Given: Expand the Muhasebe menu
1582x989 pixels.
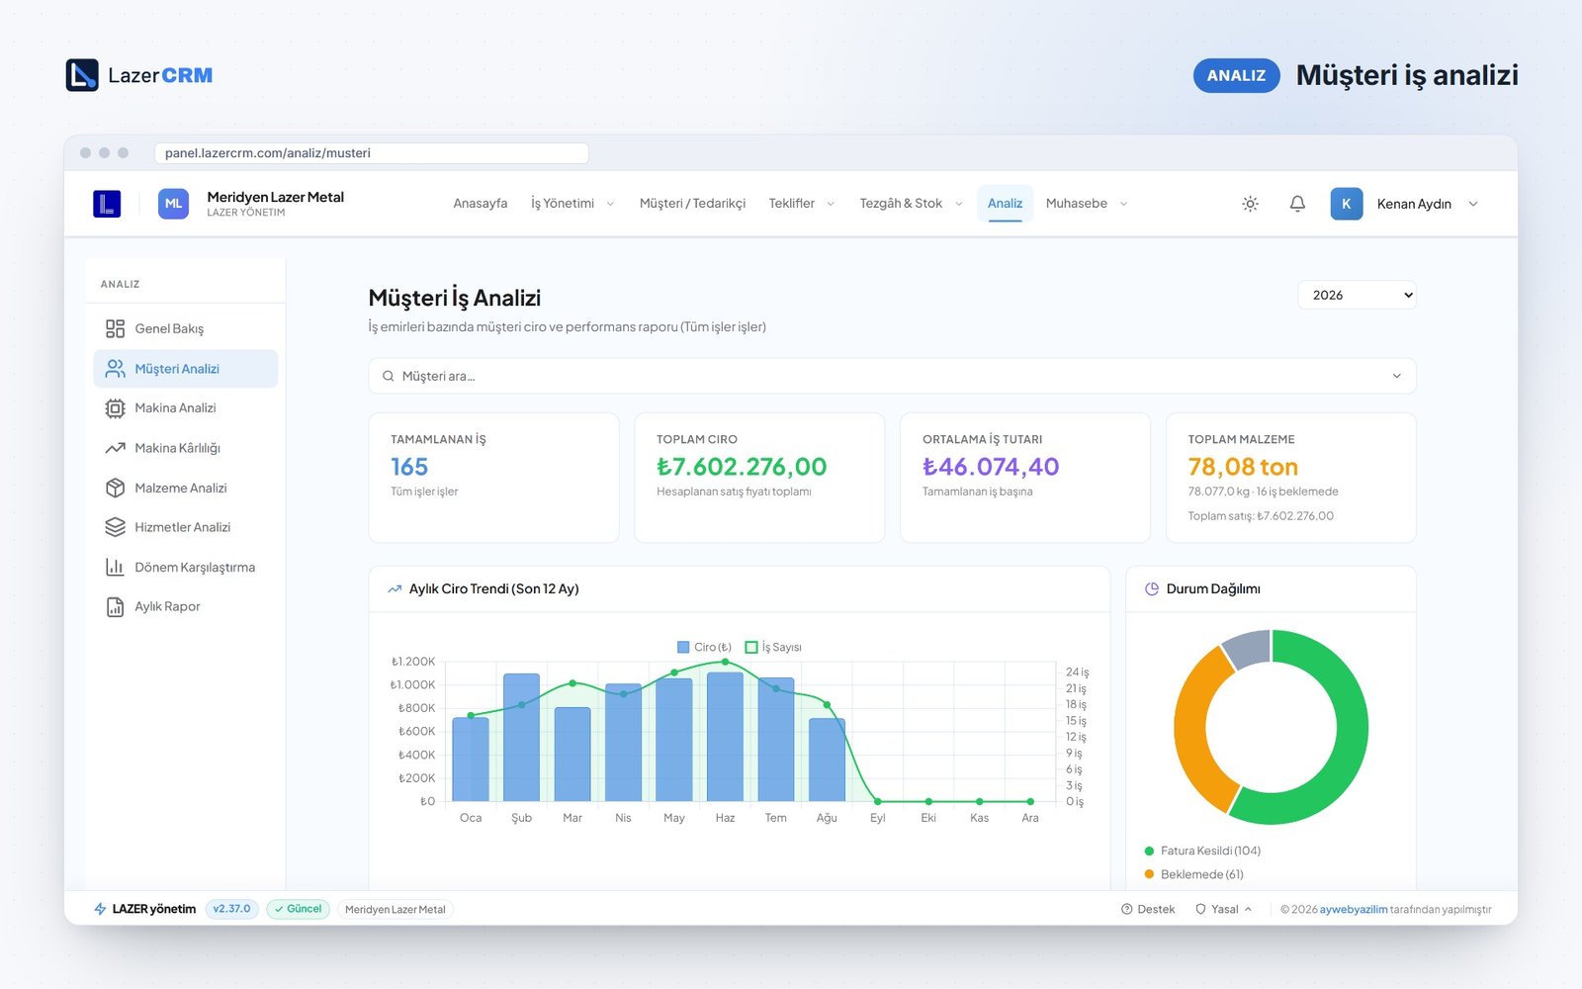Looking at the screenshot, I should pyautogui.click(x=1086, y=204).
